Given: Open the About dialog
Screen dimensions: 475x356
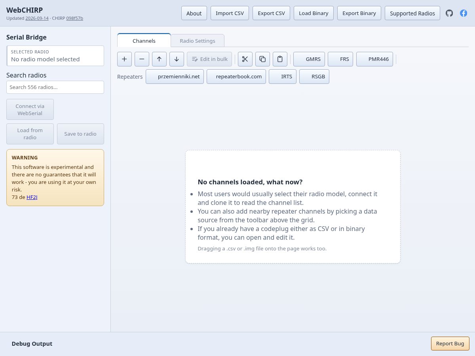Looking at the screenshot, I should [194, 13].
